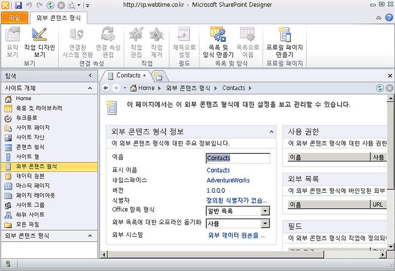Image resolution: width=395 pixels, height=271 pixels.
Task: Minimize the ribbon with the caret icon
Action: click(379, 18)
